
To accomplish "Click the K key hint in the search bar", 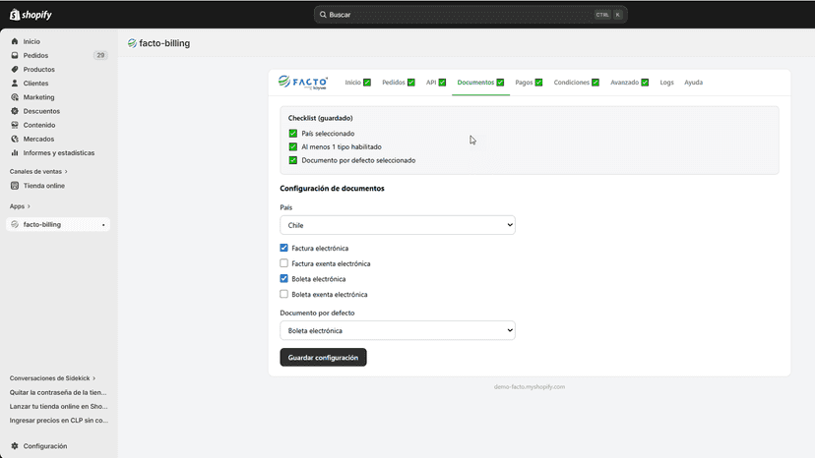I will (617, 15).
